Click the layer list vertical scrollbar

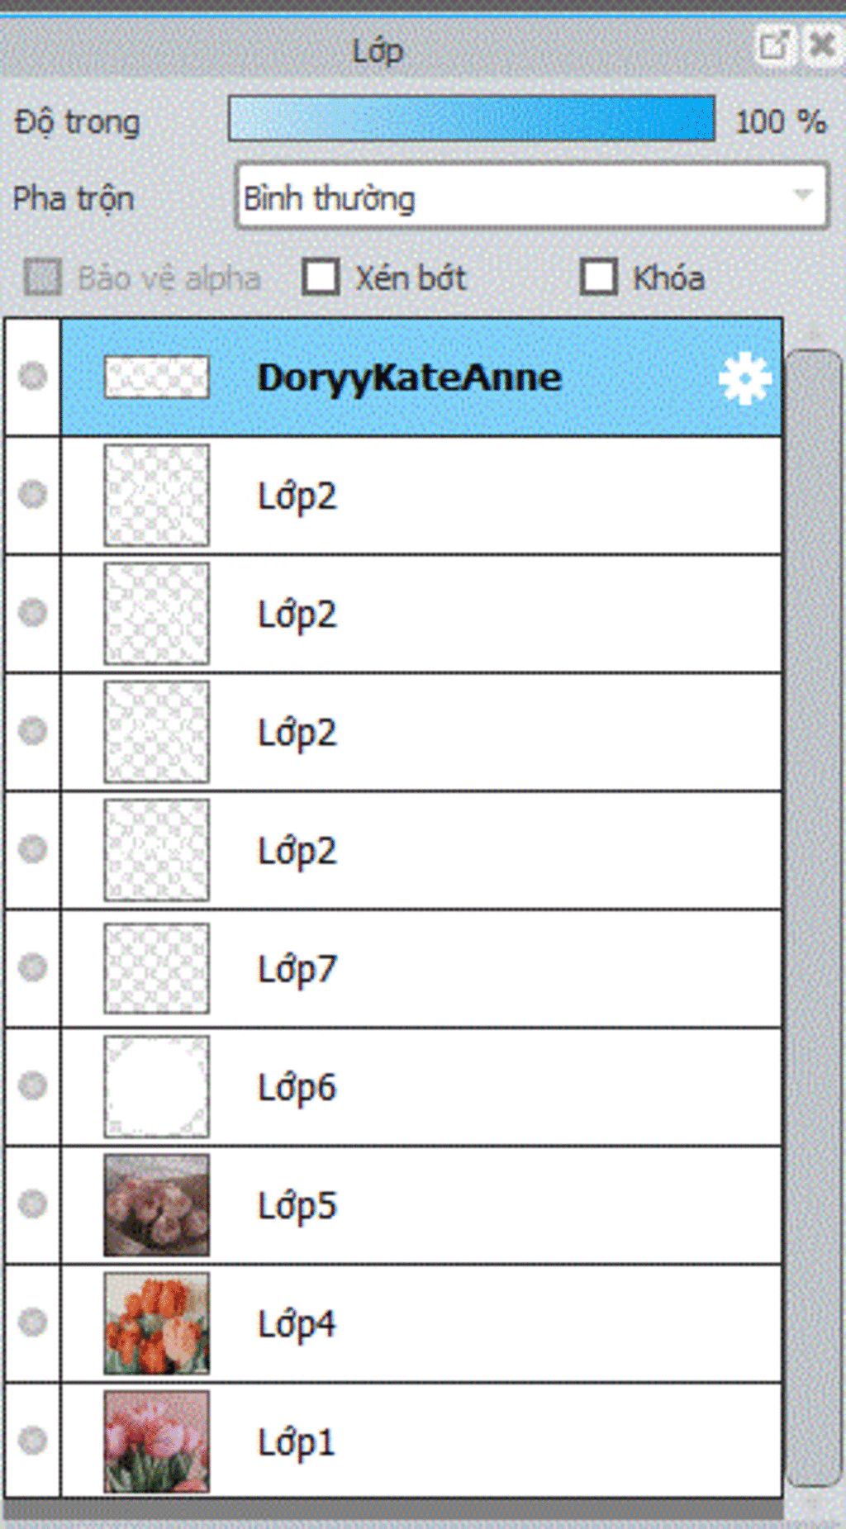coord(814,917)
